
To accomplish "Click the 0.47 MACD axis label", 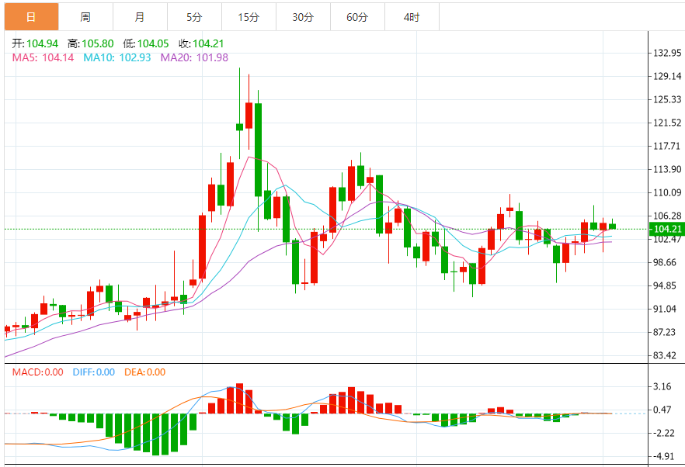I will (662, 410).
